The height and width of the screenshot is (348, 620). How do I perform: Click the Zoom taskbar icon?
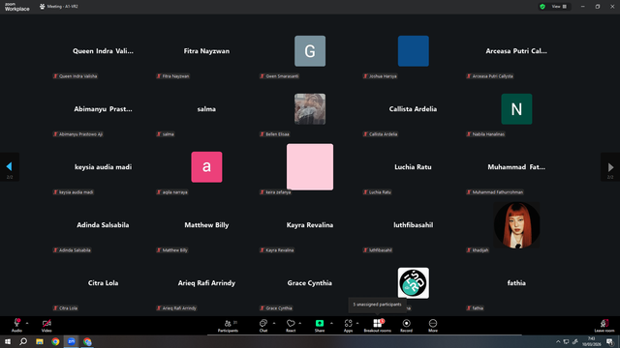tap(72, 341)
